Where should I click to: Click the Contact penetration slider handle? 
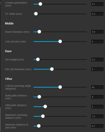(40, 4)
